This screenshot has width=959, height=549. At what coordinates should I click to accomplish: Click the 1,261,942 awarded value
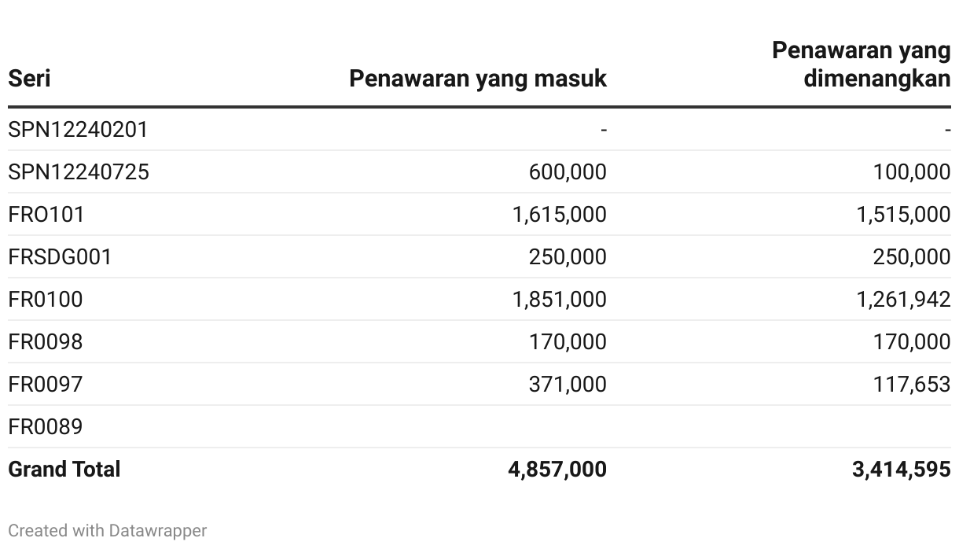coord(903,300)
